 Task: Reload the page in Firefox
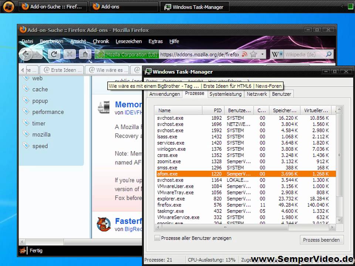pos(54,54)
